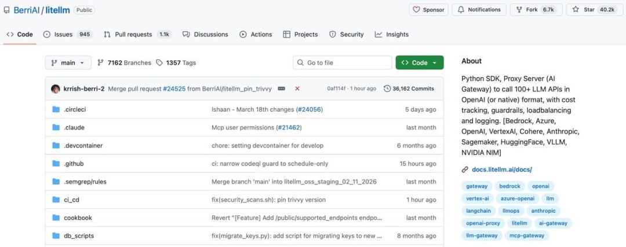Image resolution: width=626 pixels, height=247 pixels.
Task: Open commit 'chore: setting devcontainer for develop'
Action: coord(267,145)
